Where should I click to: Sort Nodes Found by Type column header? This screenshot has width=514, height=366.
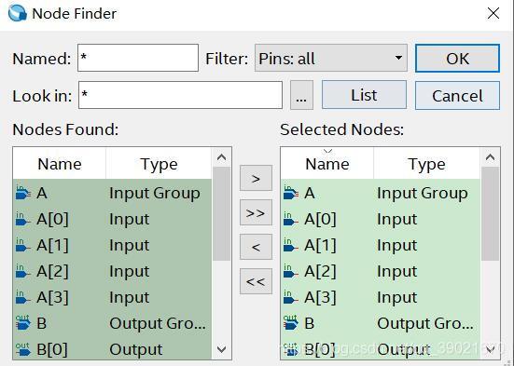click(x=159, y=164)
